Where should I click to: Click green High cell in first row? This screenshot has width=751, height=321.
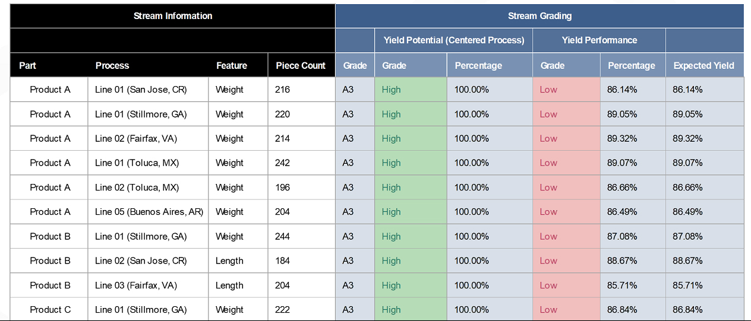click(x=392, y=90)
